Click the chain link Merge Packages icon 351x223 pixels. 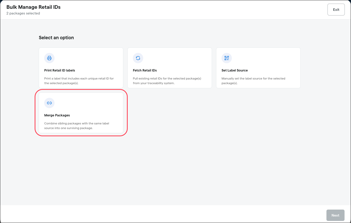pos(49,103)
